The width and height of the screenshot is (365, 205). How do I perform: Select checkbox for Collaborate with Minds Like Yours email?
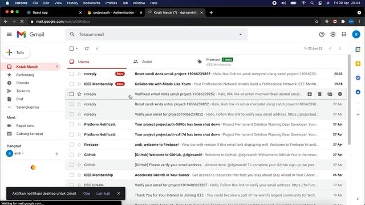[x=71, y=84]
